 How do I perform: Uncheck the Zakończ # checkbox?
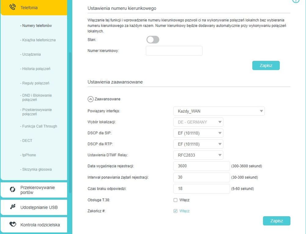pyautogui.click(x=176, y=211)
